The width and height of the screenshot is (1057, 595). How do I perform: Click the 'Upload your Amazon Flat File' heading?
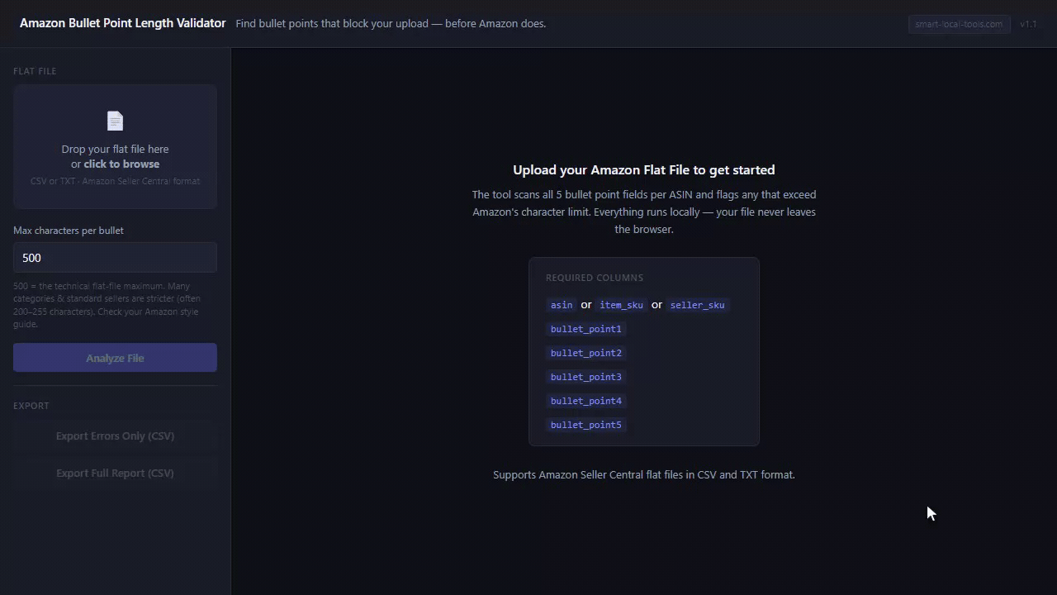644,169
